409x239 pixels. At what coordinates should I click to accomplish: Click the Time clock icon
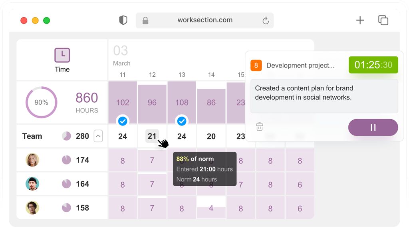tap(62, 55)
